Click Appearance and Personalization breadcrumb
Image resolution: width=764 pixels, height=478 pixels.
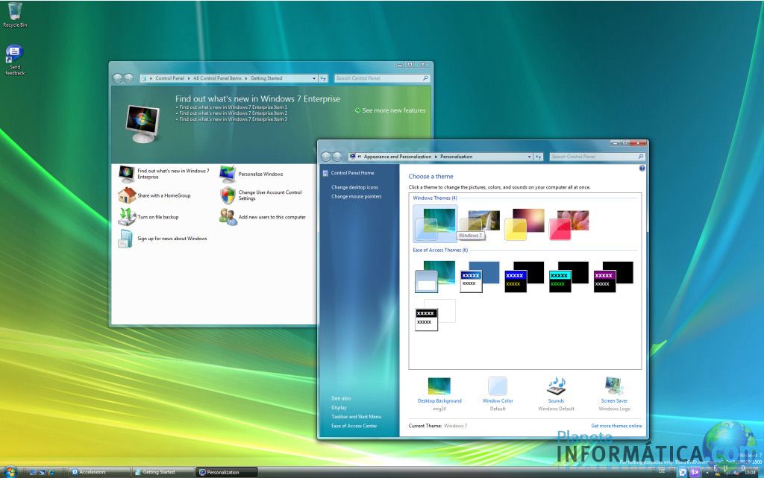[x=398, y=157]
